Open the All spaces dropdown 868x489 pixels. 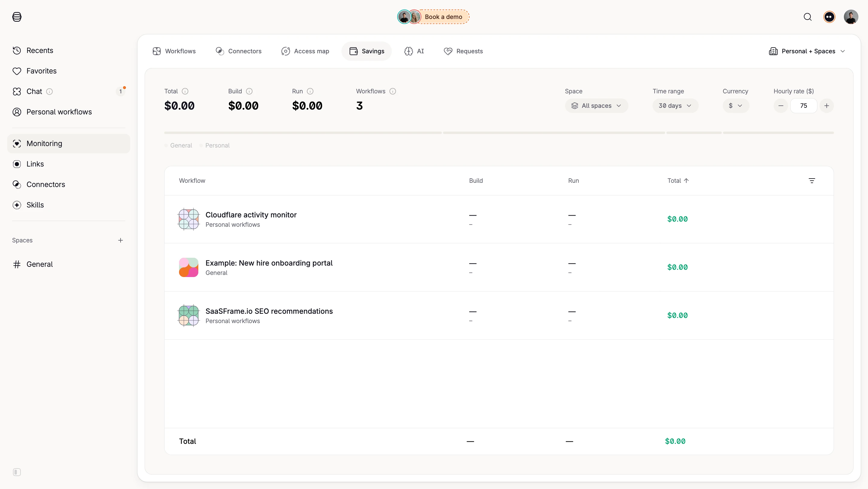[596, 106]
